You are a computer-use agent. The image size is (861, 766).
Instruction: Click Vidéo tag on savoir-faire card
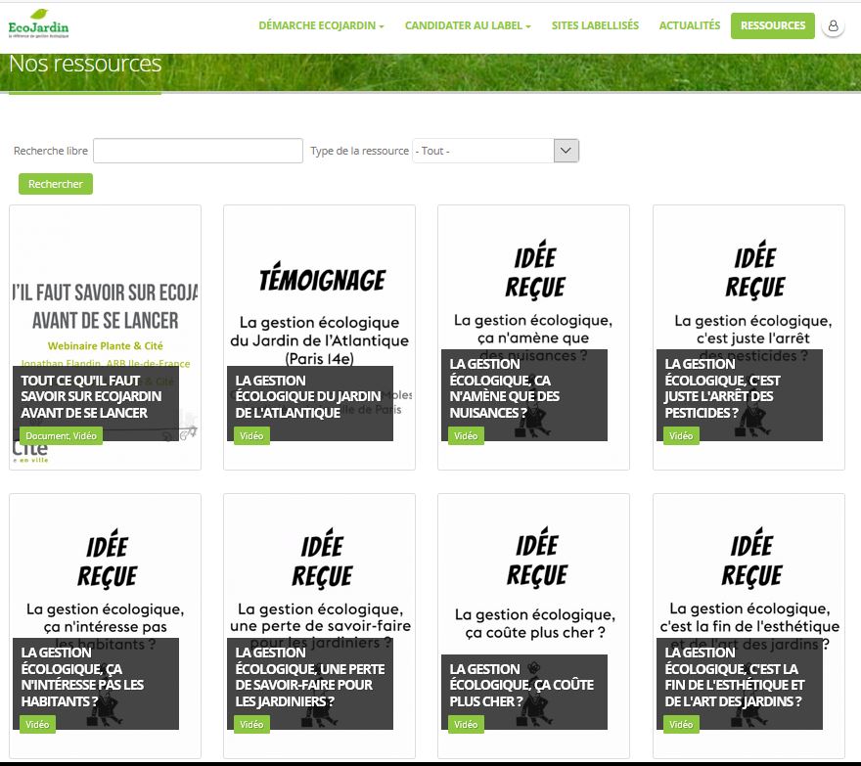251,724
